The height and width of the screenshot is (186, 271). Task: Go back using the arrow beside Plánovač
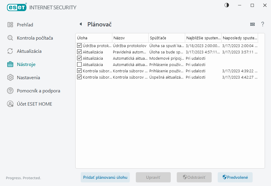[x=80, y=24]
